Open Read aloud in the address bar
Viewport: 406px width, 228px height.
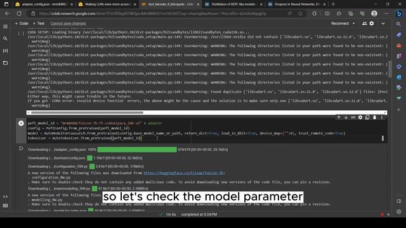click(290, 13)
